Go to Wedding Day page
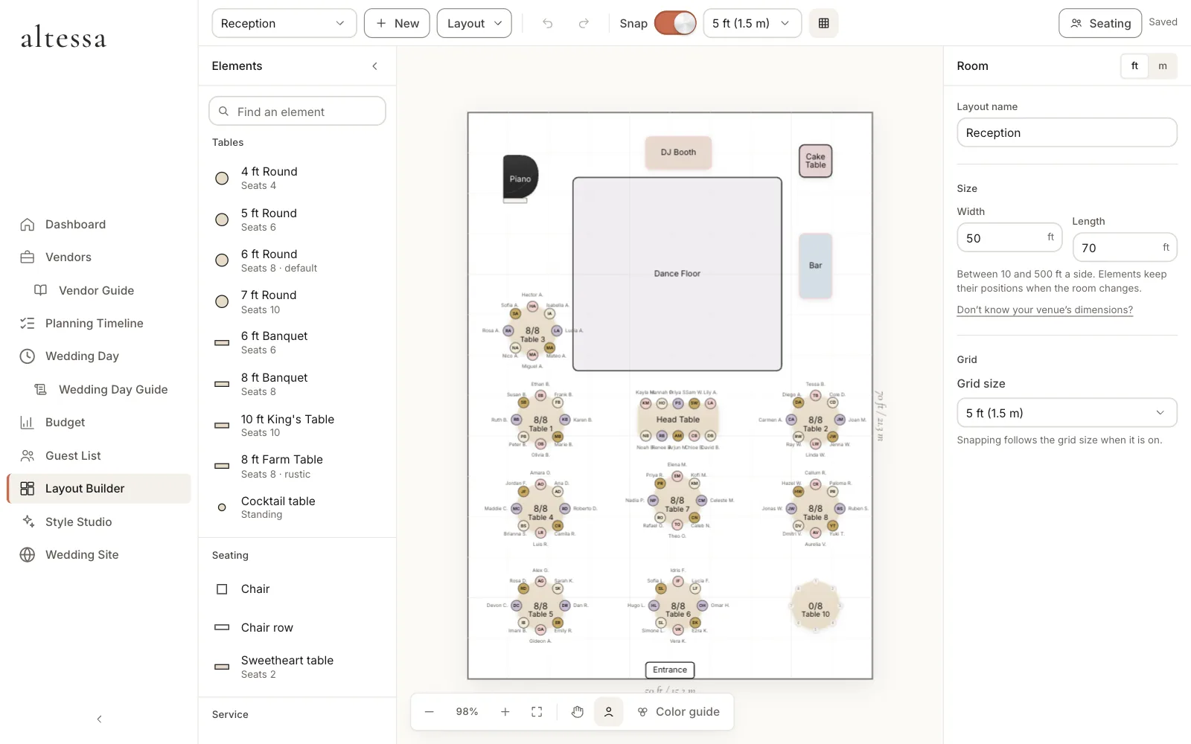The width and height of the screenshot is (1191, 744). [98, 356]
